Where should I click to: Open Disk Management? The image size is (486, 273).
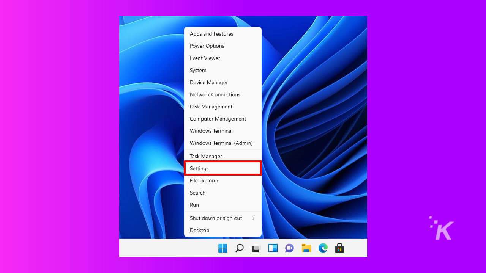[211, 107]
